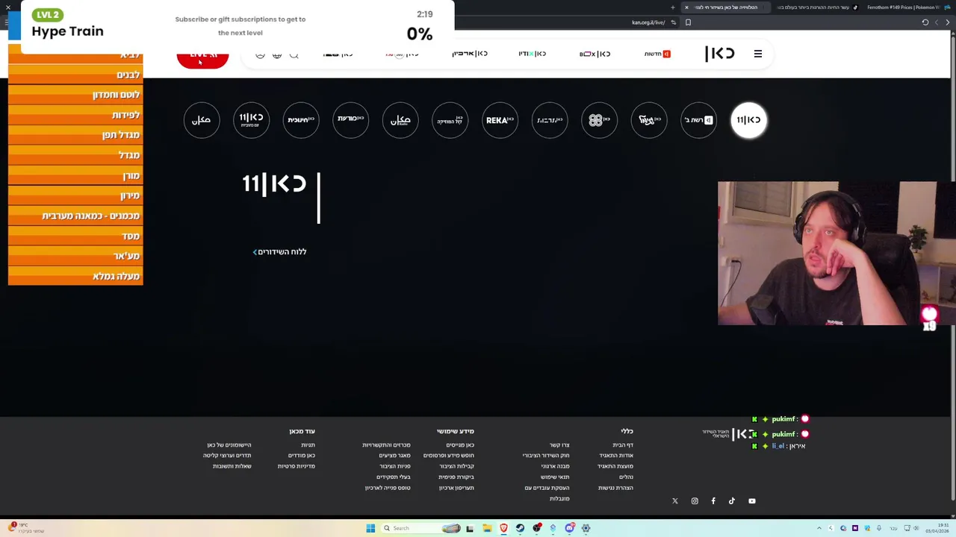Select the Kan Tarbut channel circle
This screenshot has width=956, height=537.
[550, 120]
